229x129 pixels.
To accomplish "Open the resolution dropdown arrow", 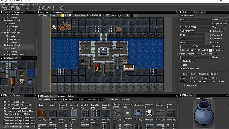I will [108, 16].
